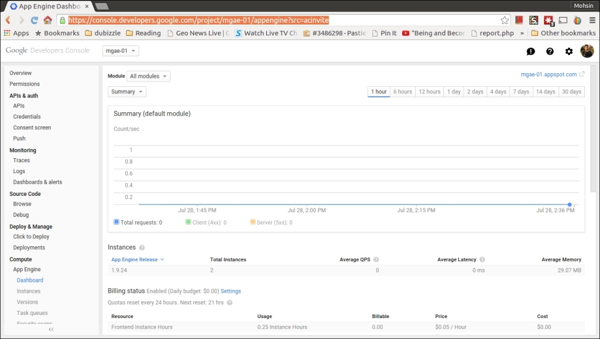
Task: Click the browser forward arrow
Action: [22, 20]
